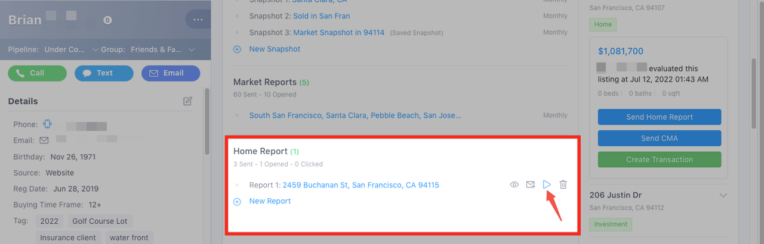Image resolution: width=764 pixels, height=244 pixels.
Task: Click the Source value Website
Action: pos(60,173)
